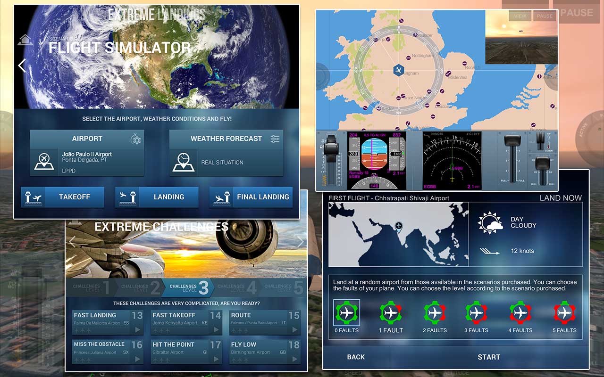Click the Landing button
The height and width of the screenshot is (377, 604).
157,197
